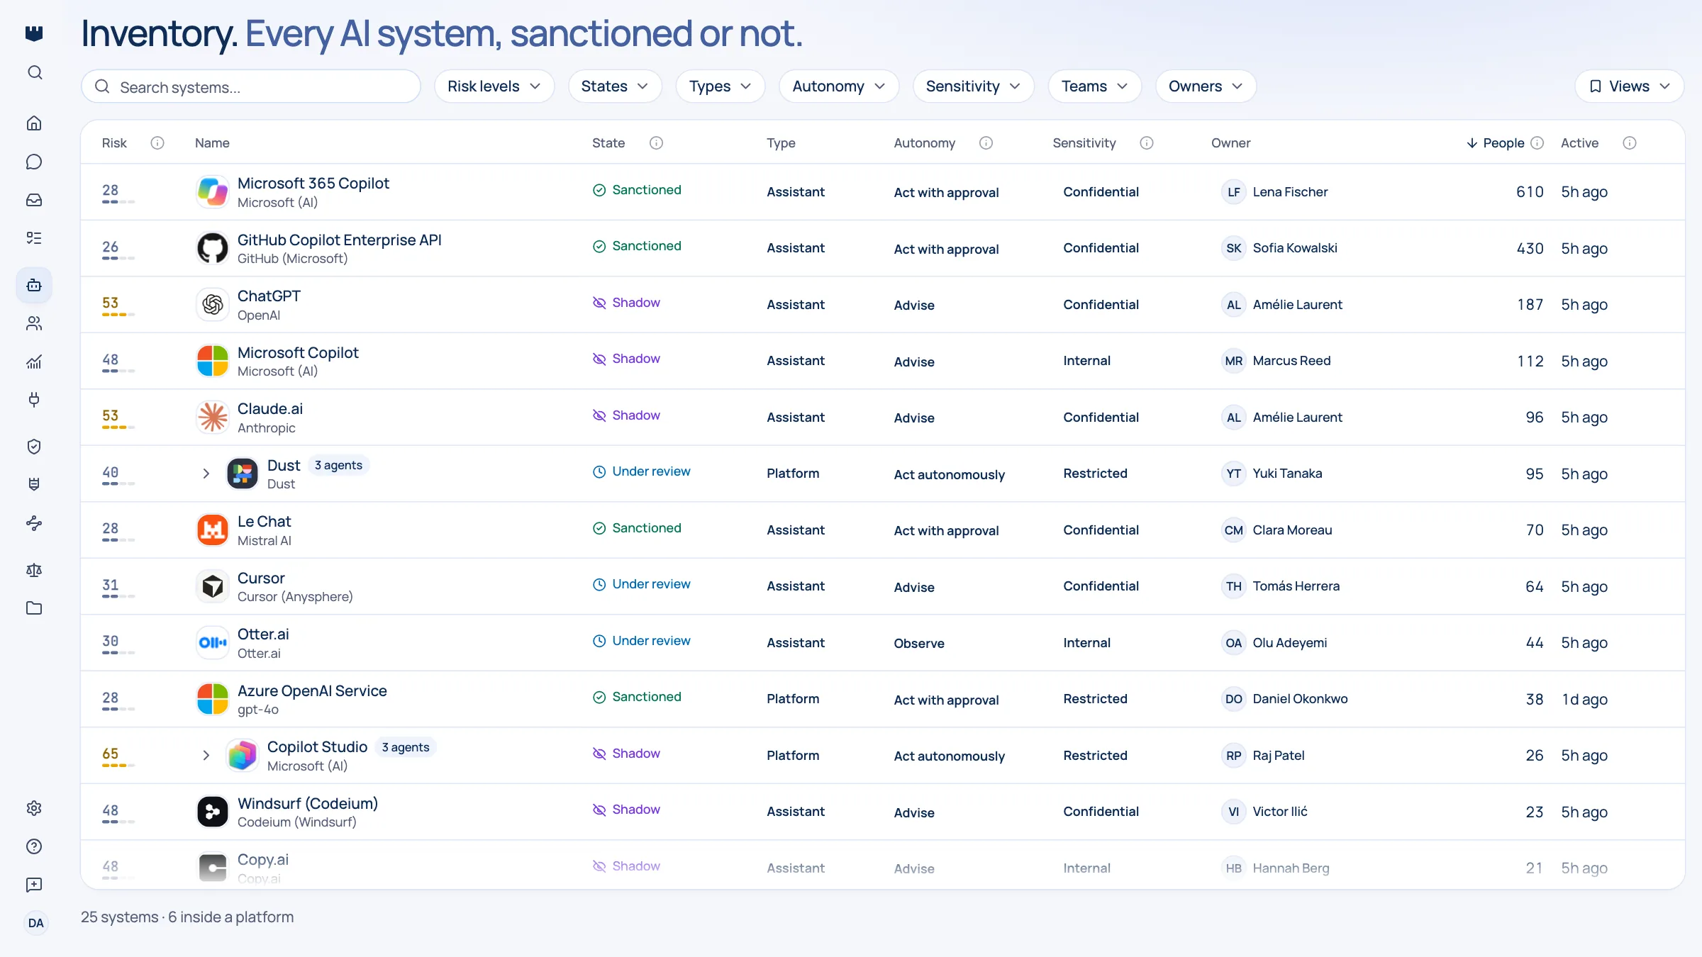Focus the Search systems field
The width and height of the screenshot is (1702, 957).
pos(251,86)
